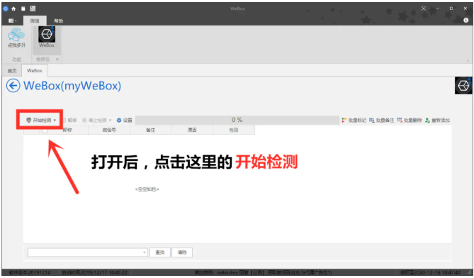This screenshot has height=278, width=474.
Task: Click the 昵称 column header
Action: 67,130
